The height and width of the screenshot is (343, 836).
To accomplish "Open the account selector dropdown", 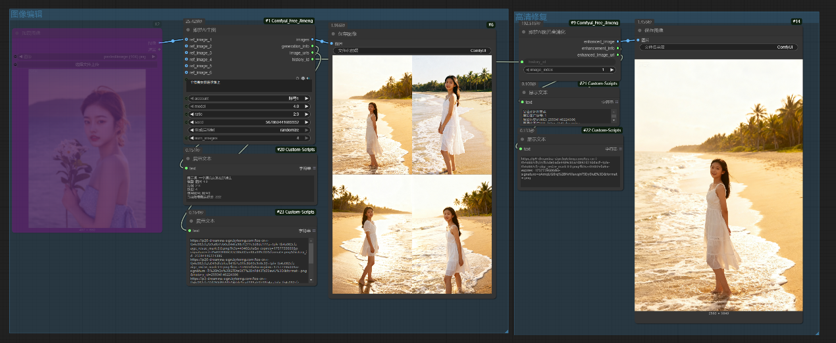I will pos(250,98).
